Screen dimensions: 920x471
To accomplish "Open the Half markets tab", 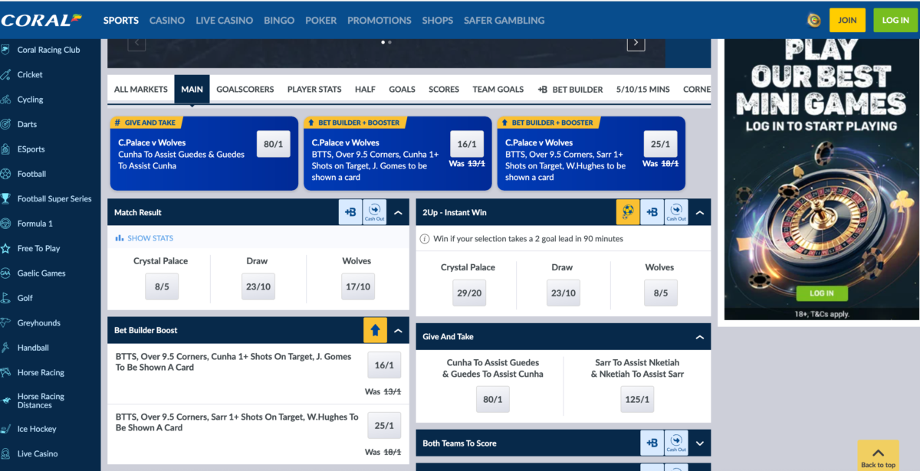I will (365, 90).
